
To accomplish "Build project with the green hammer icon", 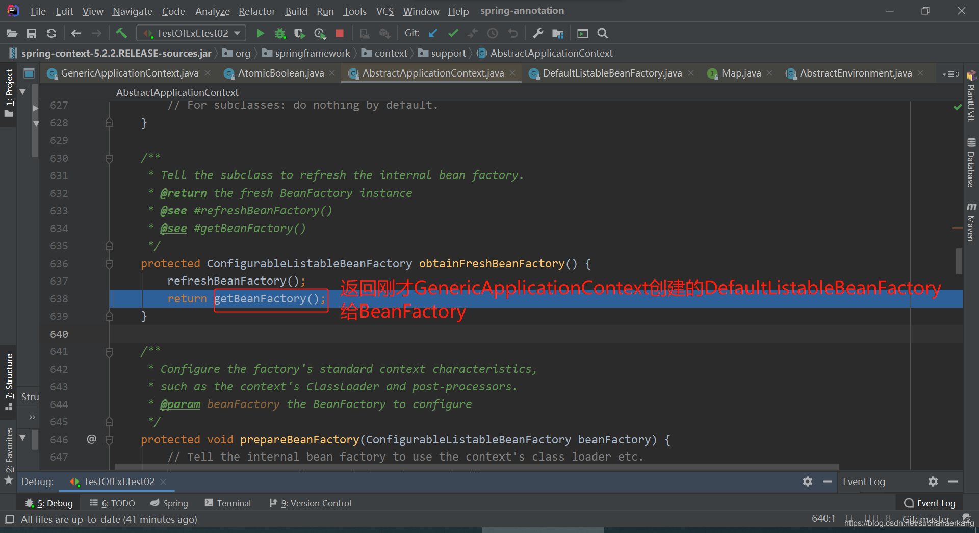I will [121, 34].
